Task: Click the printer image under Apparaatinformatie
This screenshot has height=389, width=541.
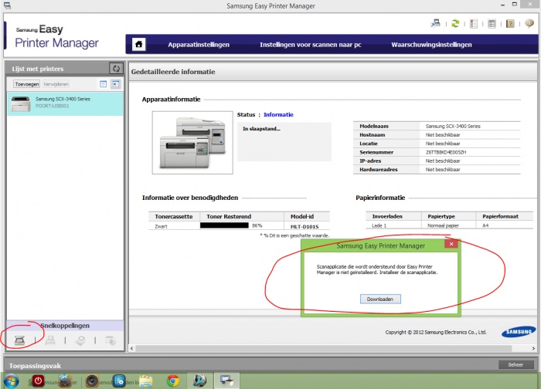Action: coord(192,142)
